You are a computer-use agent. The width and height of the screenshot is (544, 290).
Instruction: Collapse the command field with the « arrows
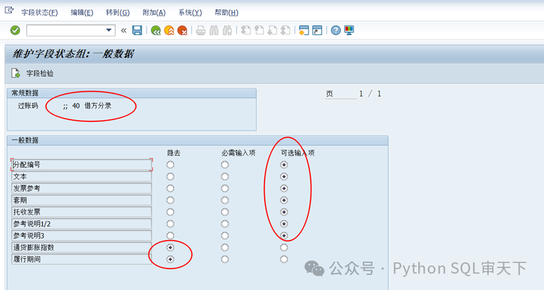click(x=123, y=31)
